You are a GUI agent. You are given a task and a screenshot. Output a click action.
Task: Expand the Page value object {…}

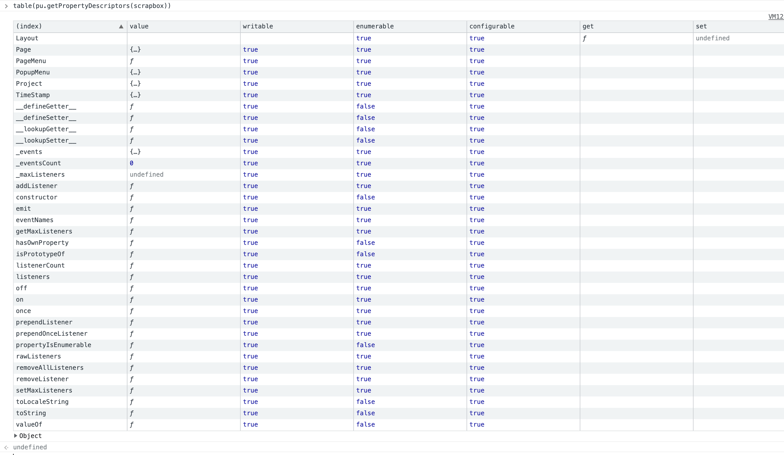point(135,50)
